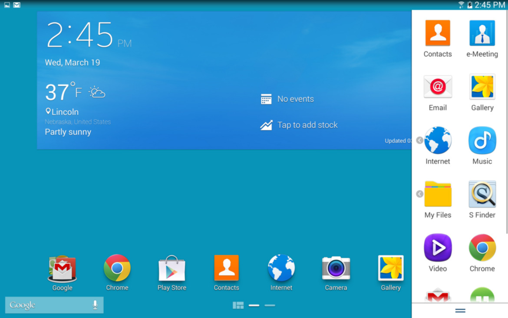Tap Nebraska, United States text
This screenshot has height=318, width=508.
78,122
